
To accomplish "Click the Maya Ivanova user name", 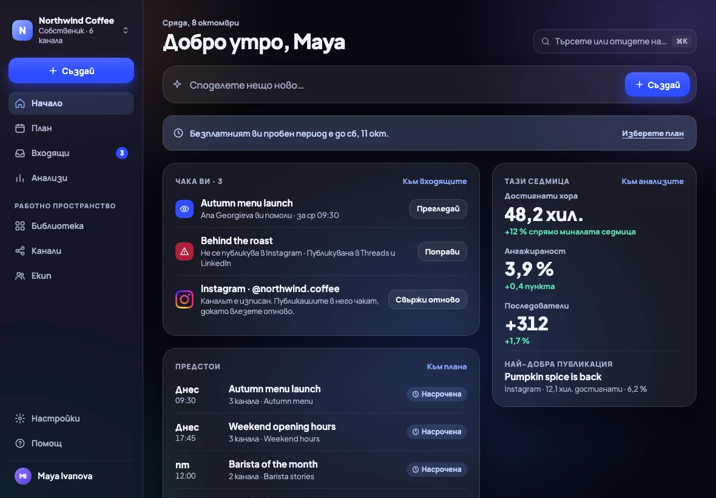I will tap(65, 476).
